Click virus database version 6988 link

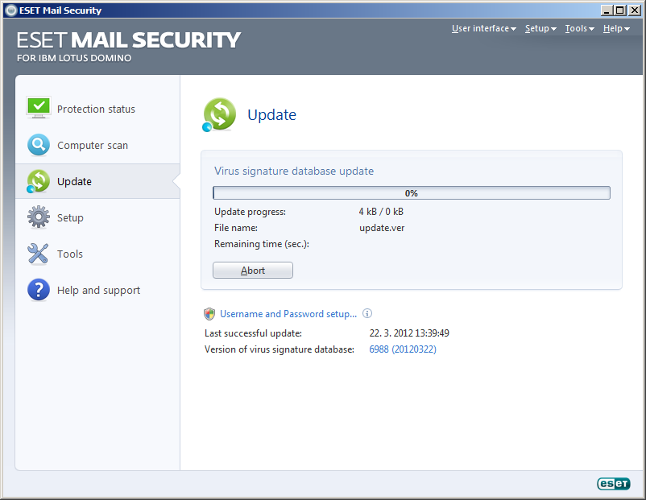click(x=403, y=349)
